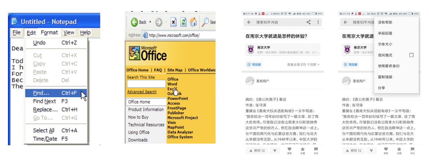This screenshot has width=429, height=163.
Task: Choose Replace... from the Edit menu
Action: [56, 109]
